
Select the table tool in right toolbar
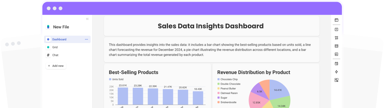(336, 46)
